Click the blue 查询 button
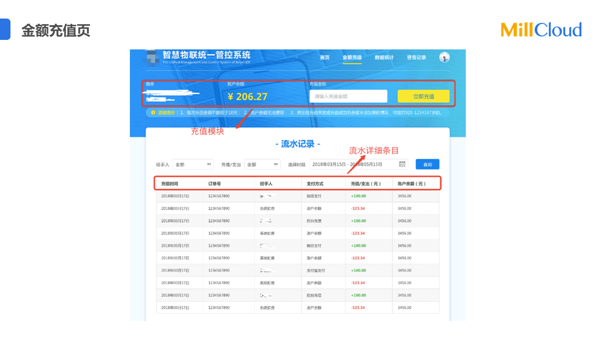This screenshot has width=609, height=342. coord(427,164)
